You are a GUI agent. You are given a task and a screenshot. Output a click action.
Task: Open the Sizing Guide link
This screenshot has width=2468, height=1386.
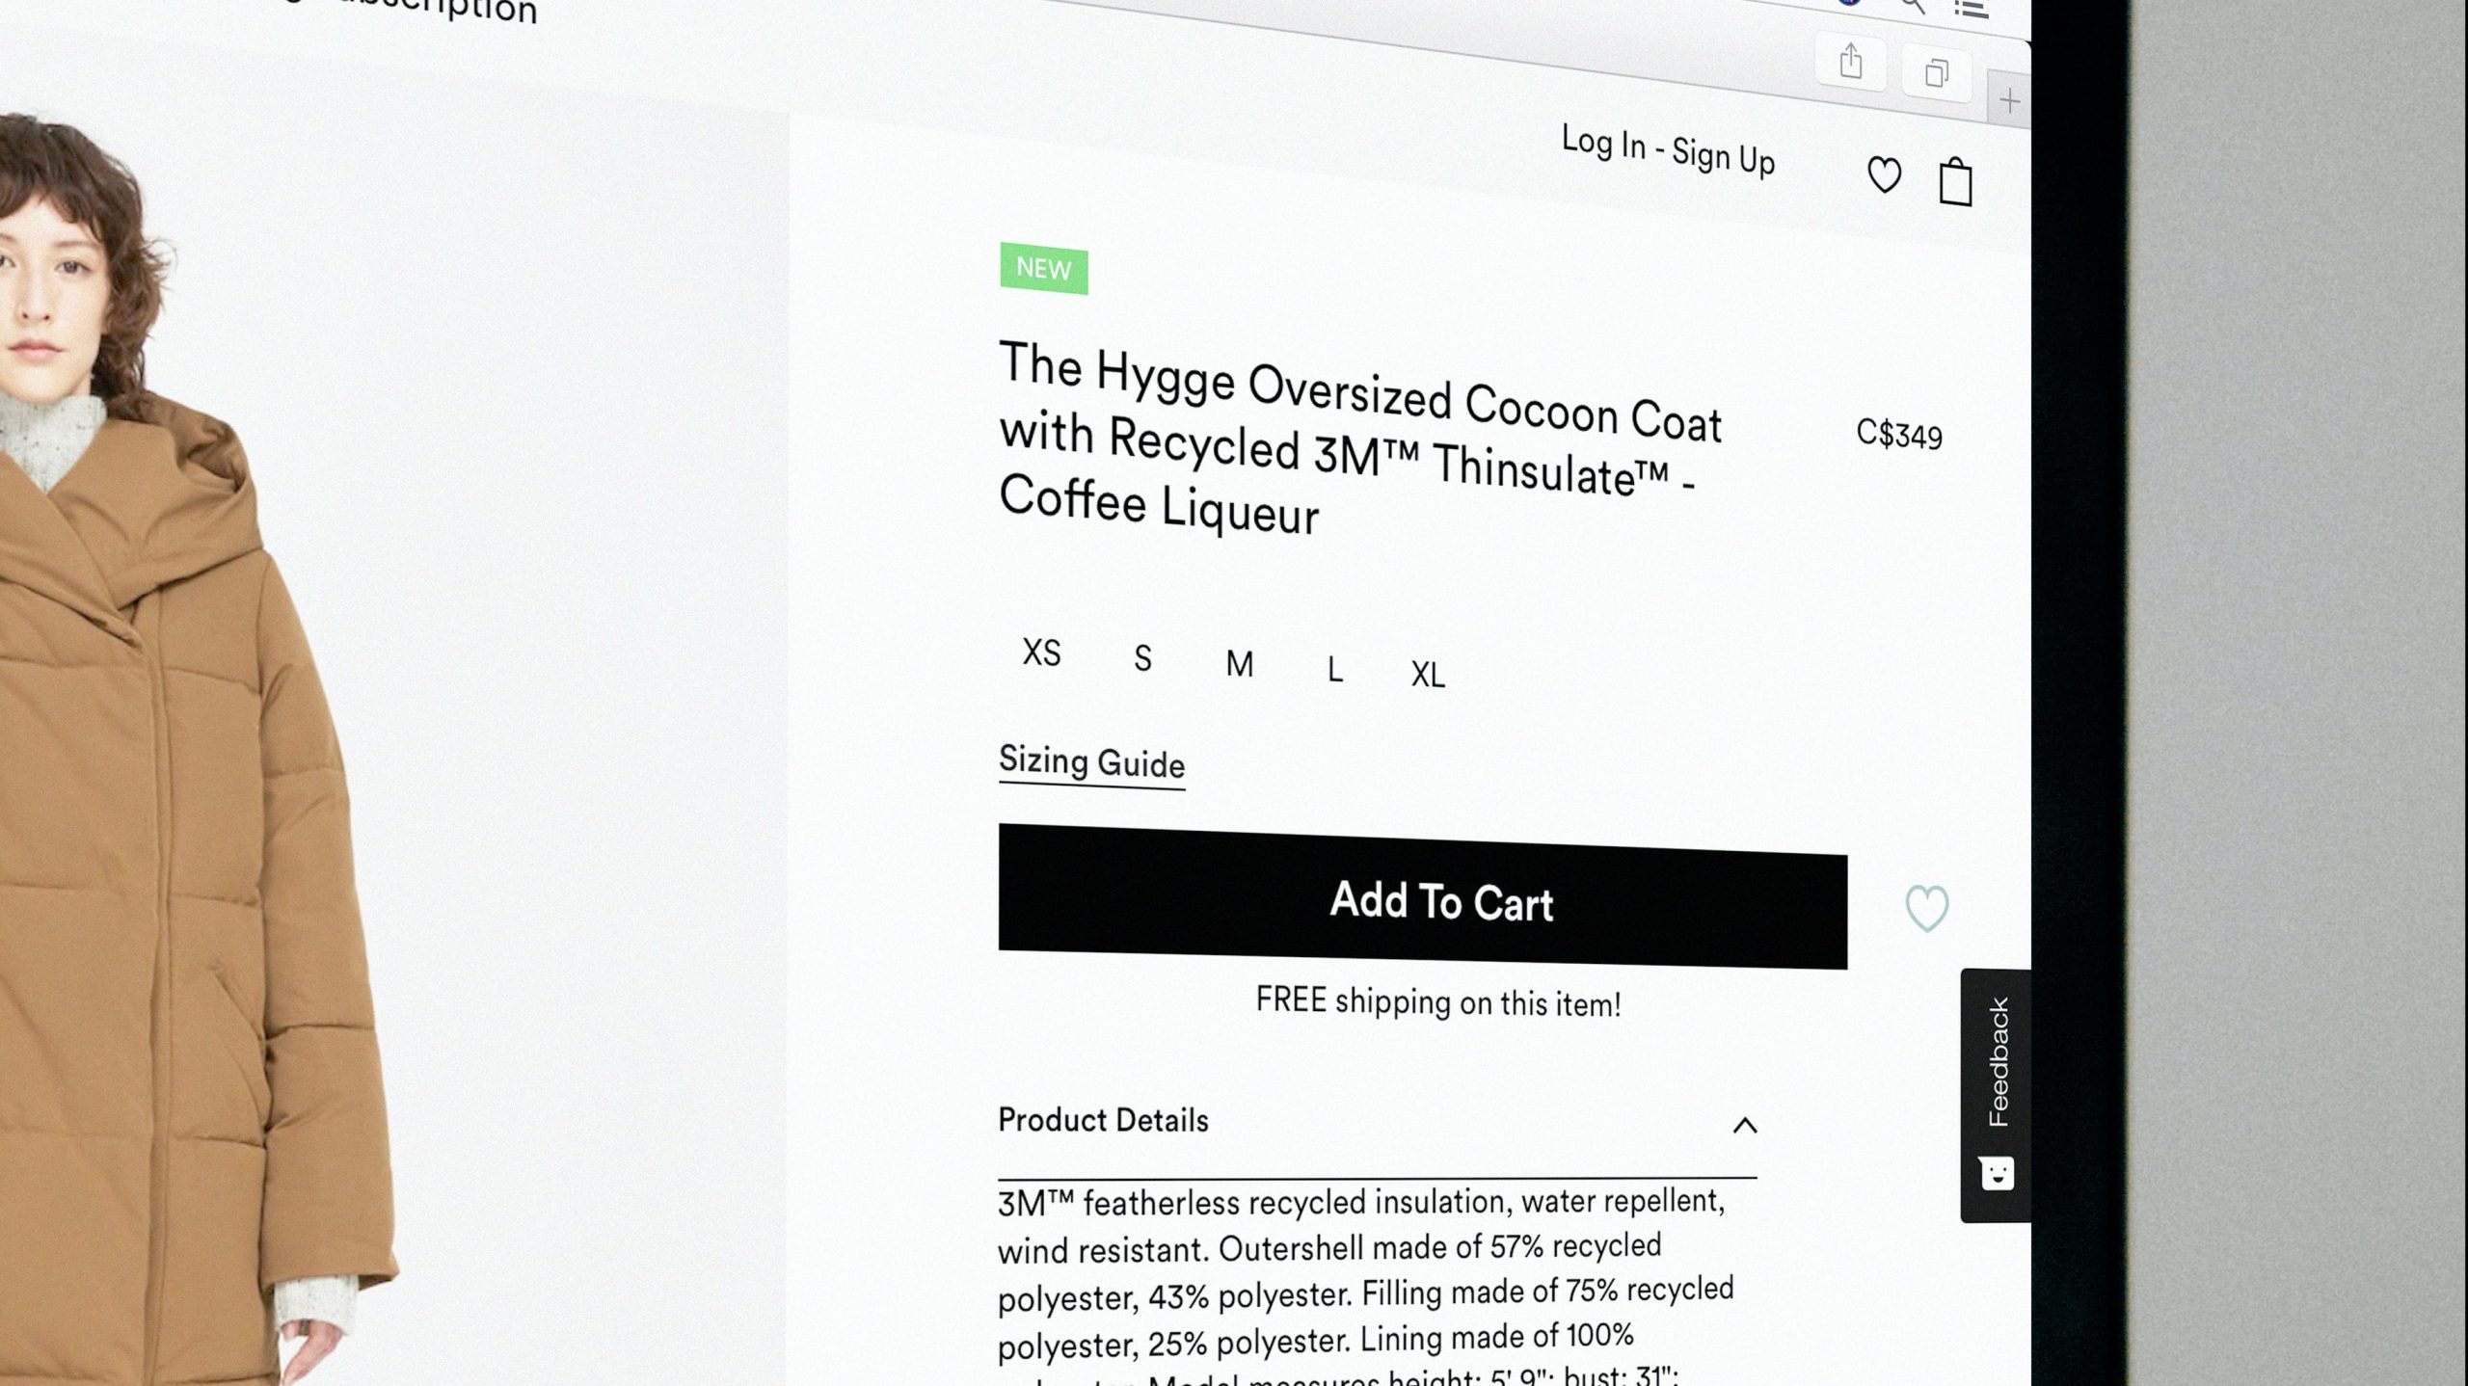[1091, 763]
